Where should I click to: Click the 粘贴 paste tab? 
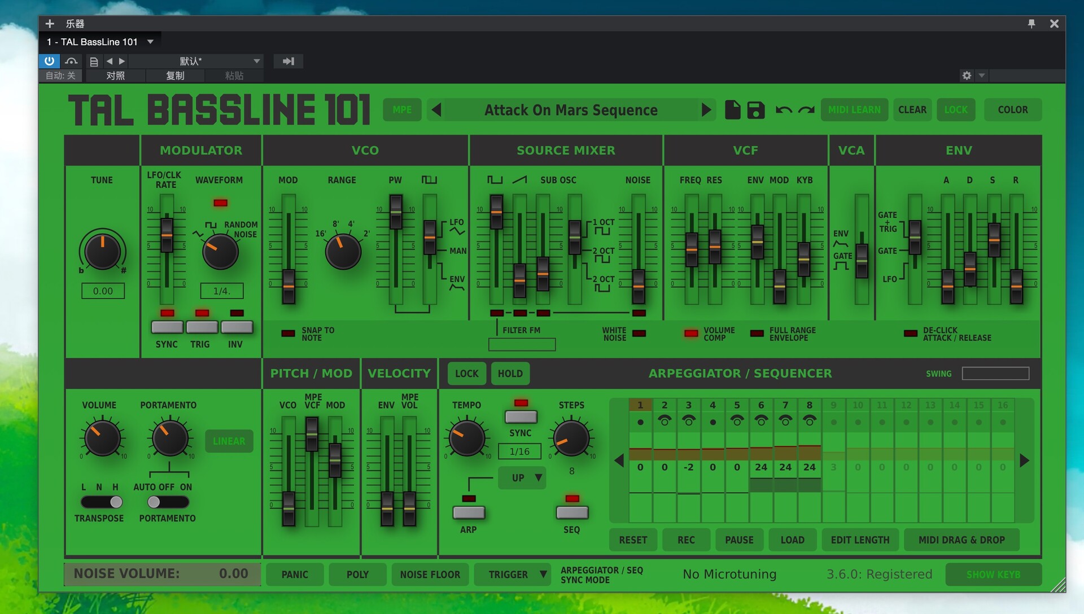(234, 76)
